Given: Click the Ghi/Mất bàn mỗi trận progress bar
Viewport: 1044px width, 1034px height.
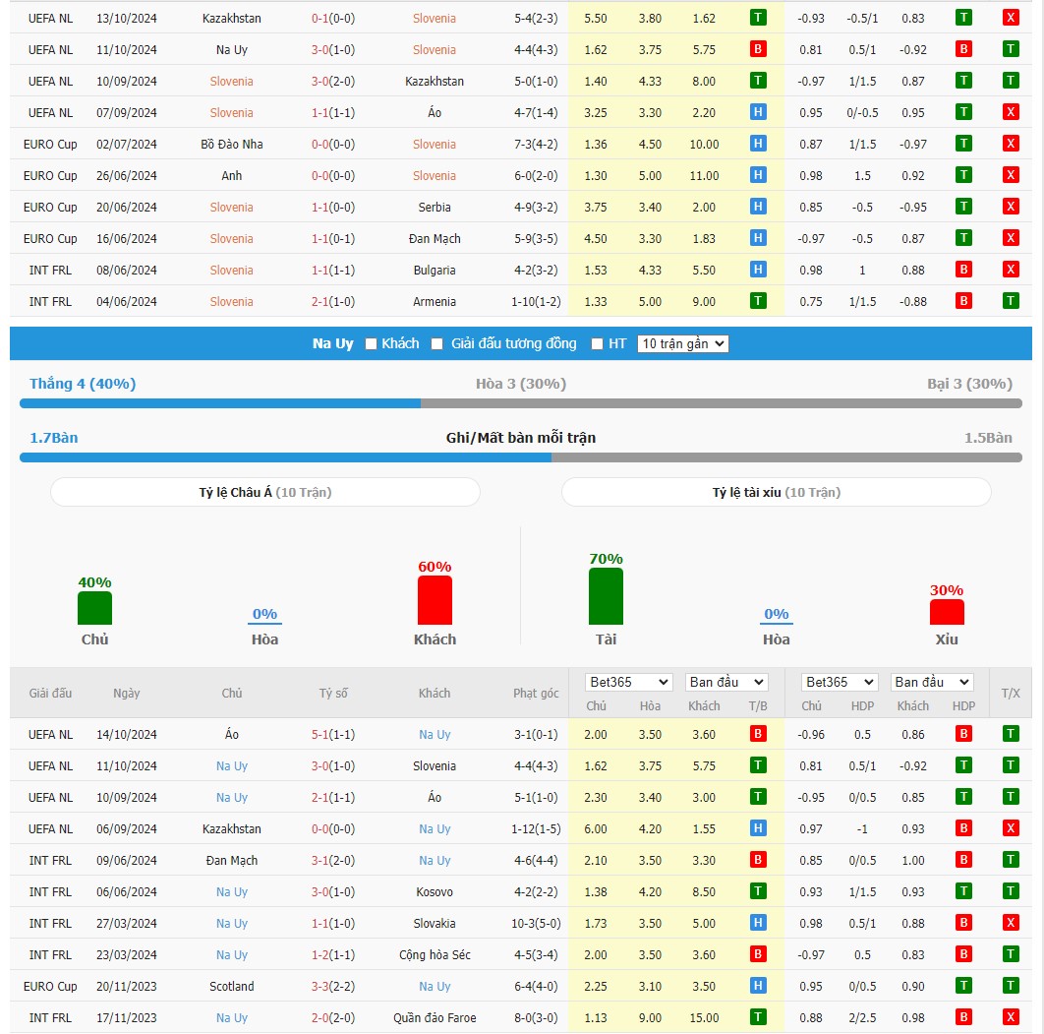Looking at the screenshot, I should (521, 457).
